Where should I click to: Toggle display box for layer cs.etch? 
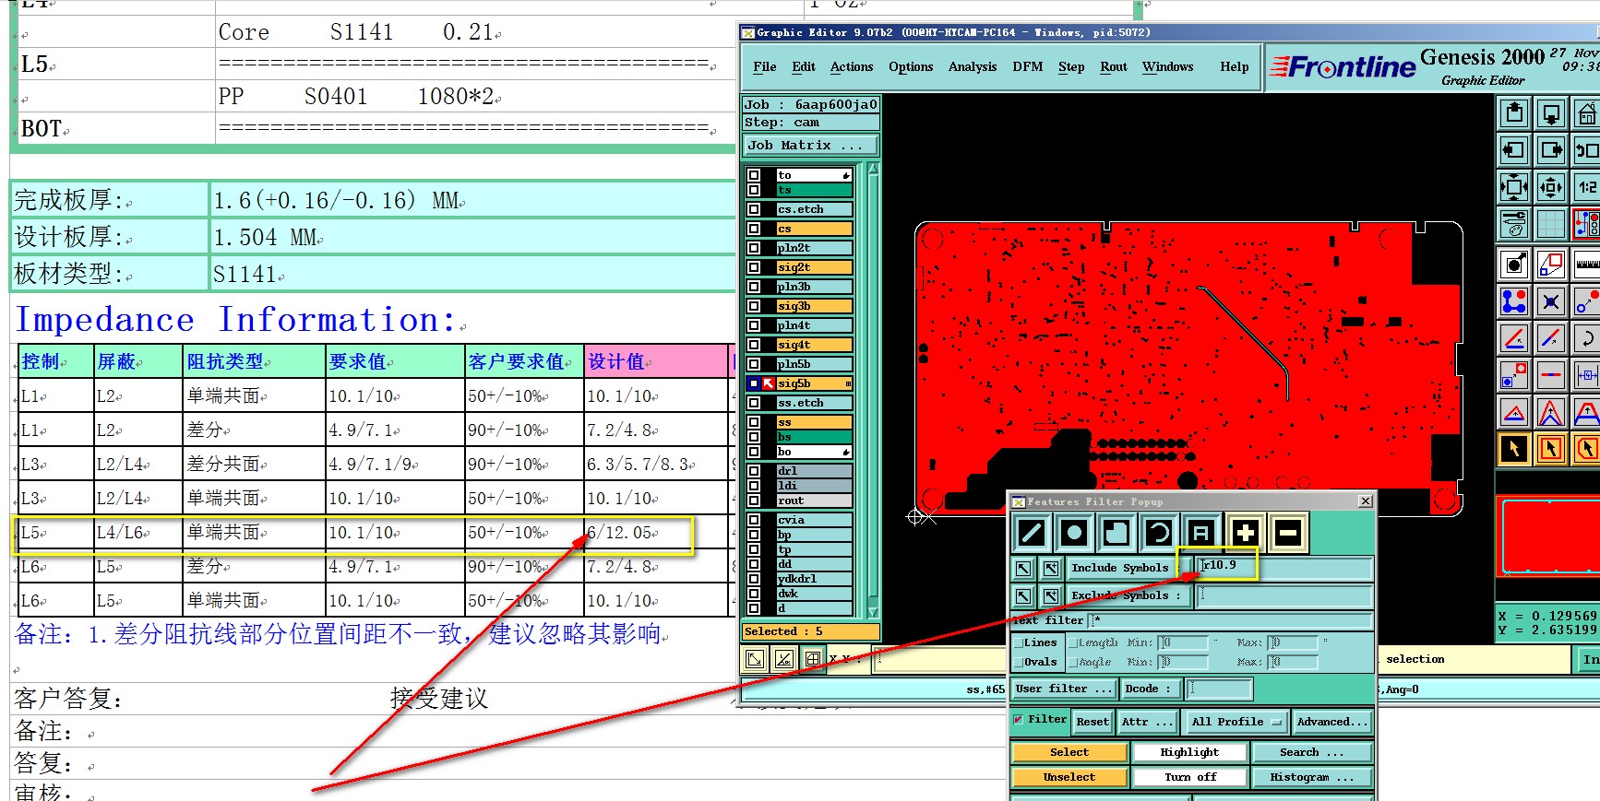pyautogui.click(x=754, y=209)
